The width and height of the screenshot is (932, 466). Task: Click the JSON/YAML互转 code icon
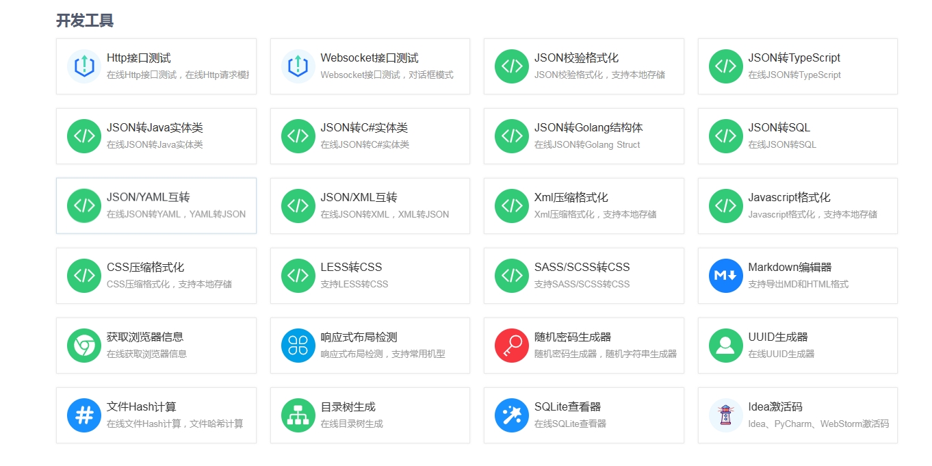coord(84,206)
